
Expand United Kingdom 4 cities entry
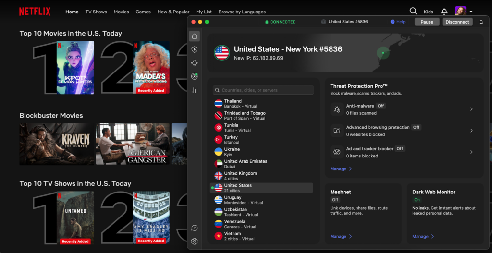tap(261, 176)
